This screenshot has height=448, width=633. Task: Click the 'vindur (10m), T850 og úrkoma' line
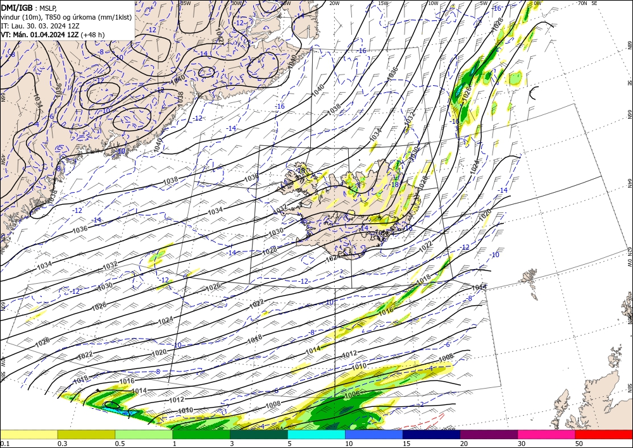coord(66,16)
